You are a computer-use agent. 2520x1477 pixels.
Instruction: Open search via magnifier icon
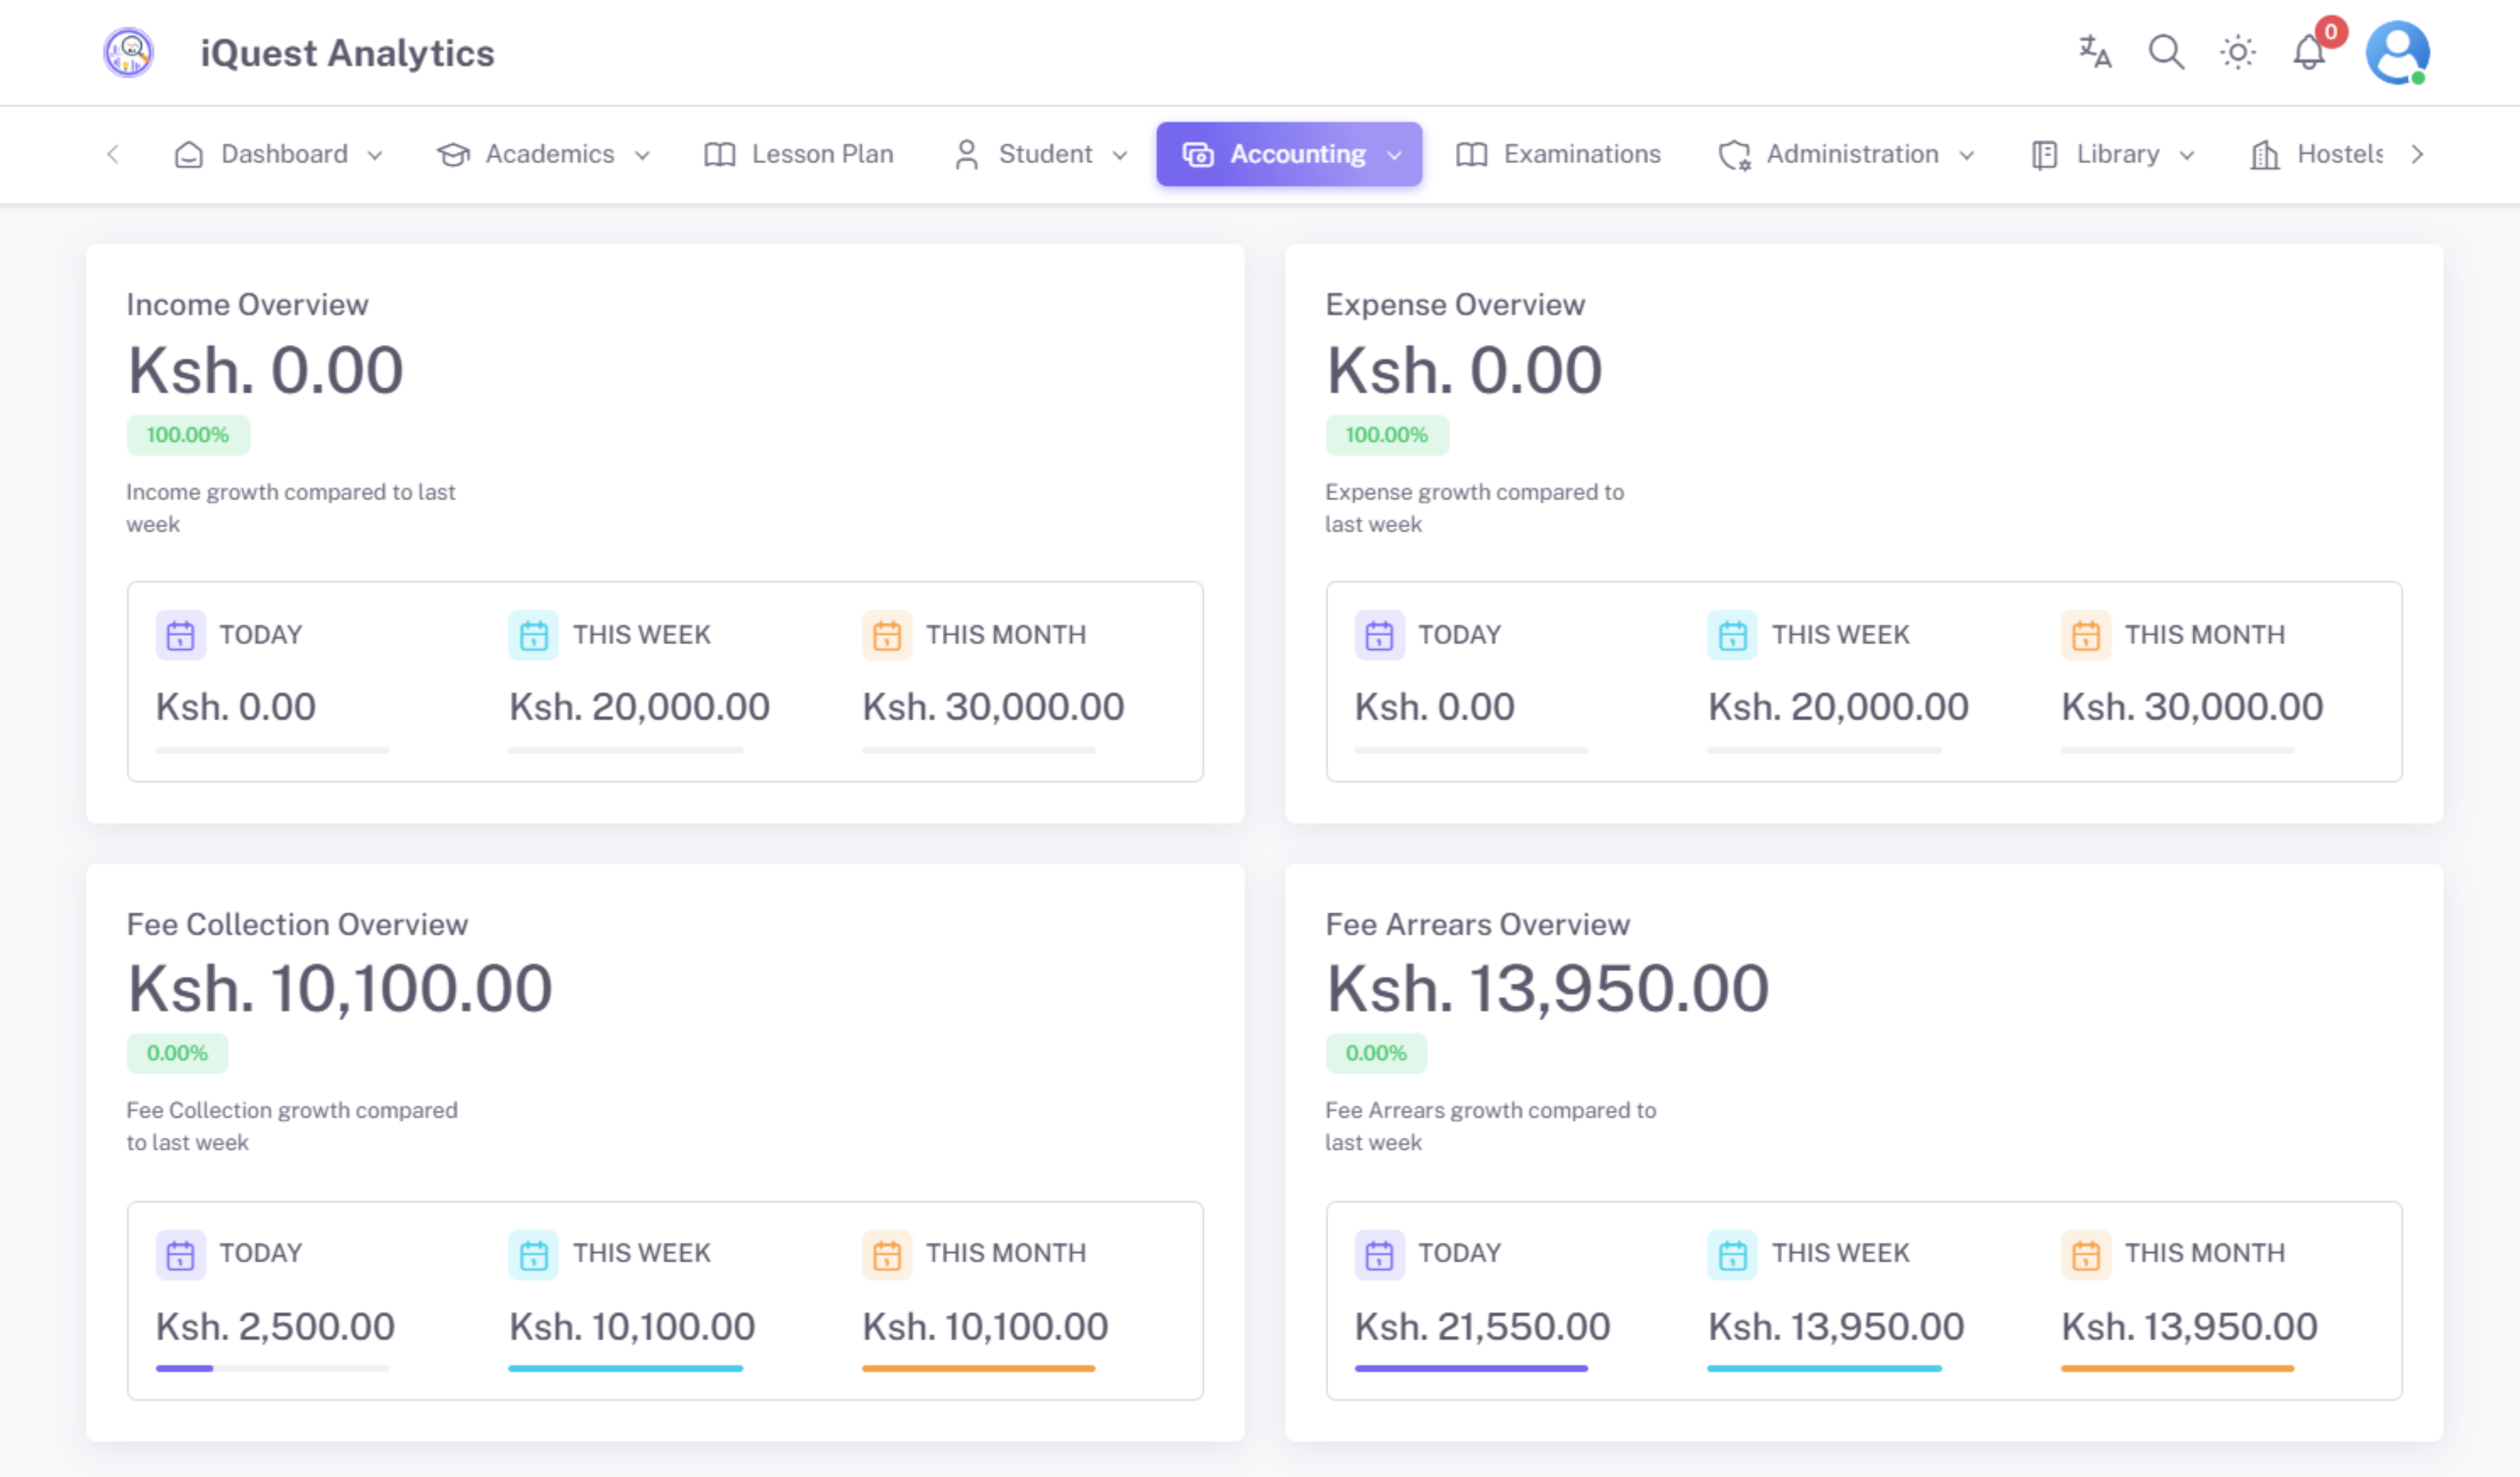(x=2166, y=52)
